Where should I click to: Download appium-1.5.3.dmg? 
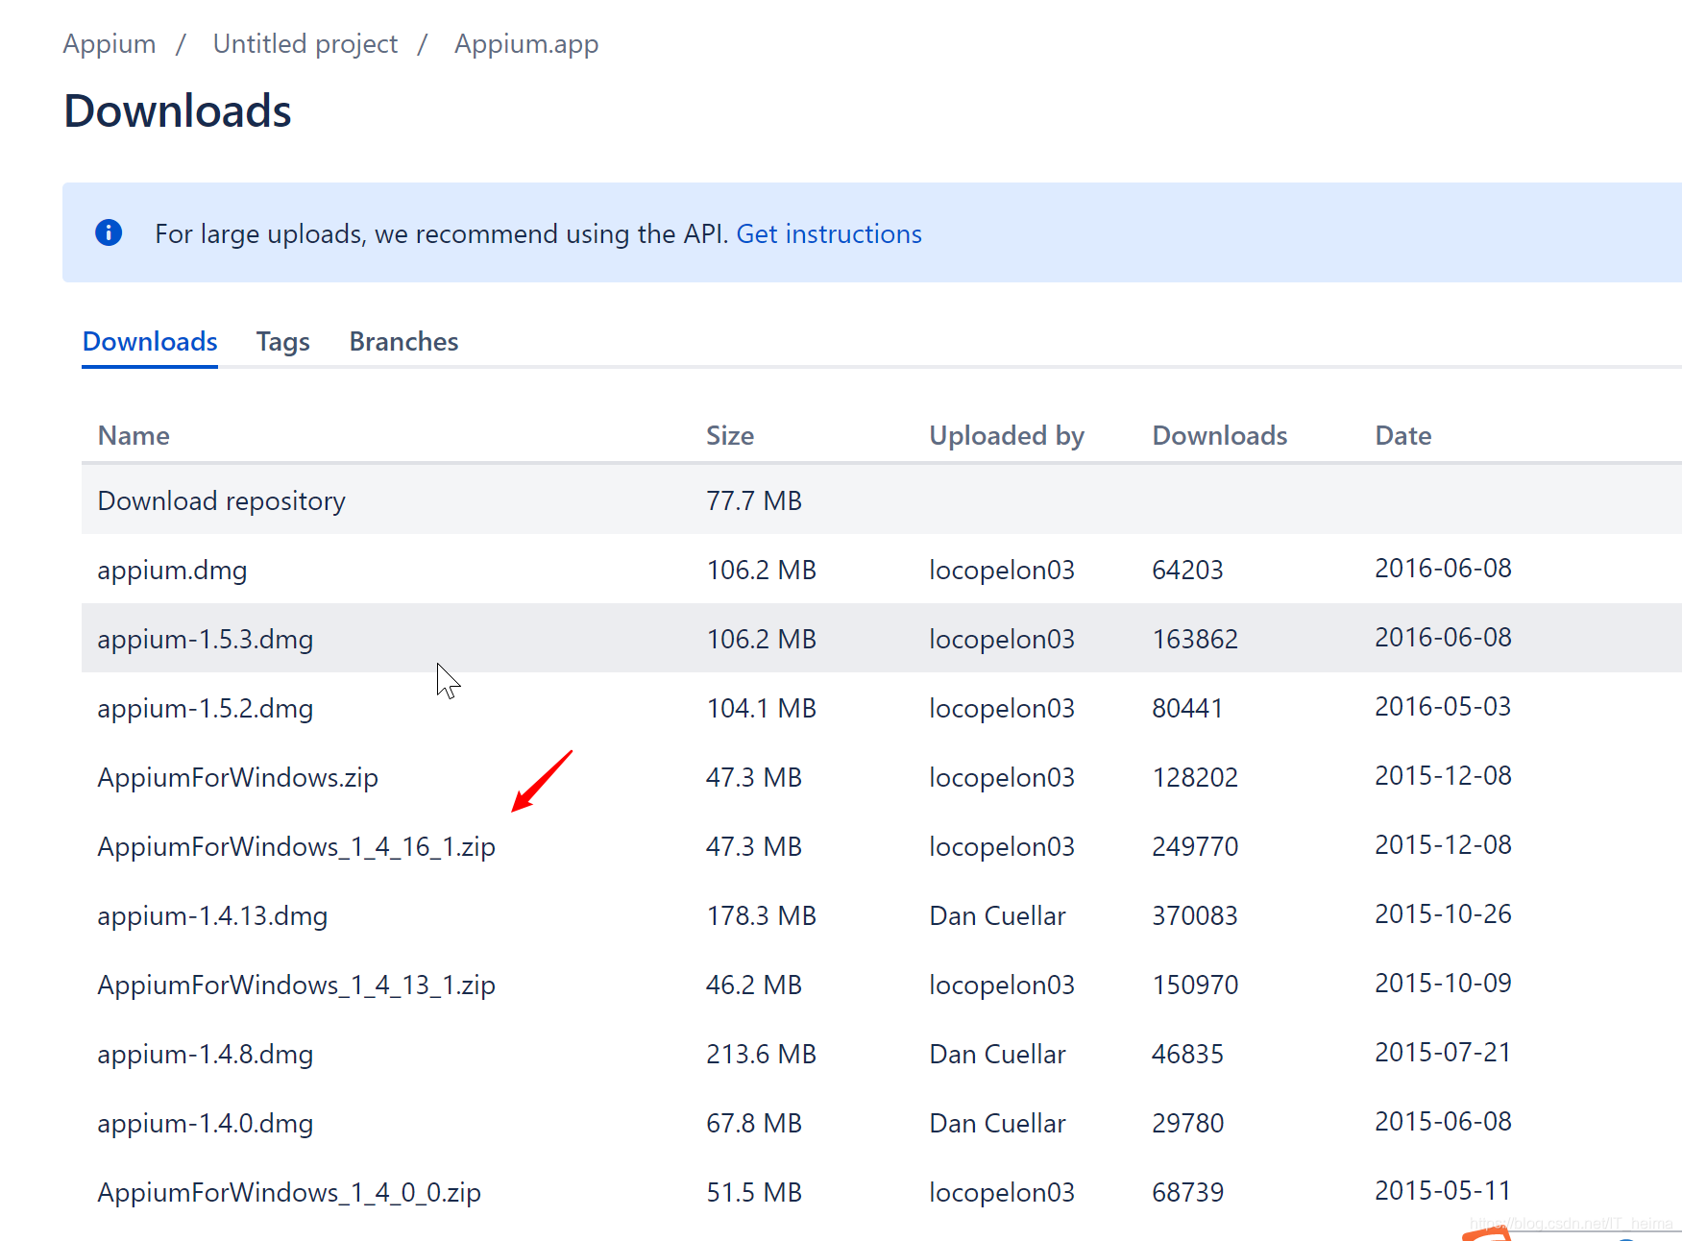206,640
